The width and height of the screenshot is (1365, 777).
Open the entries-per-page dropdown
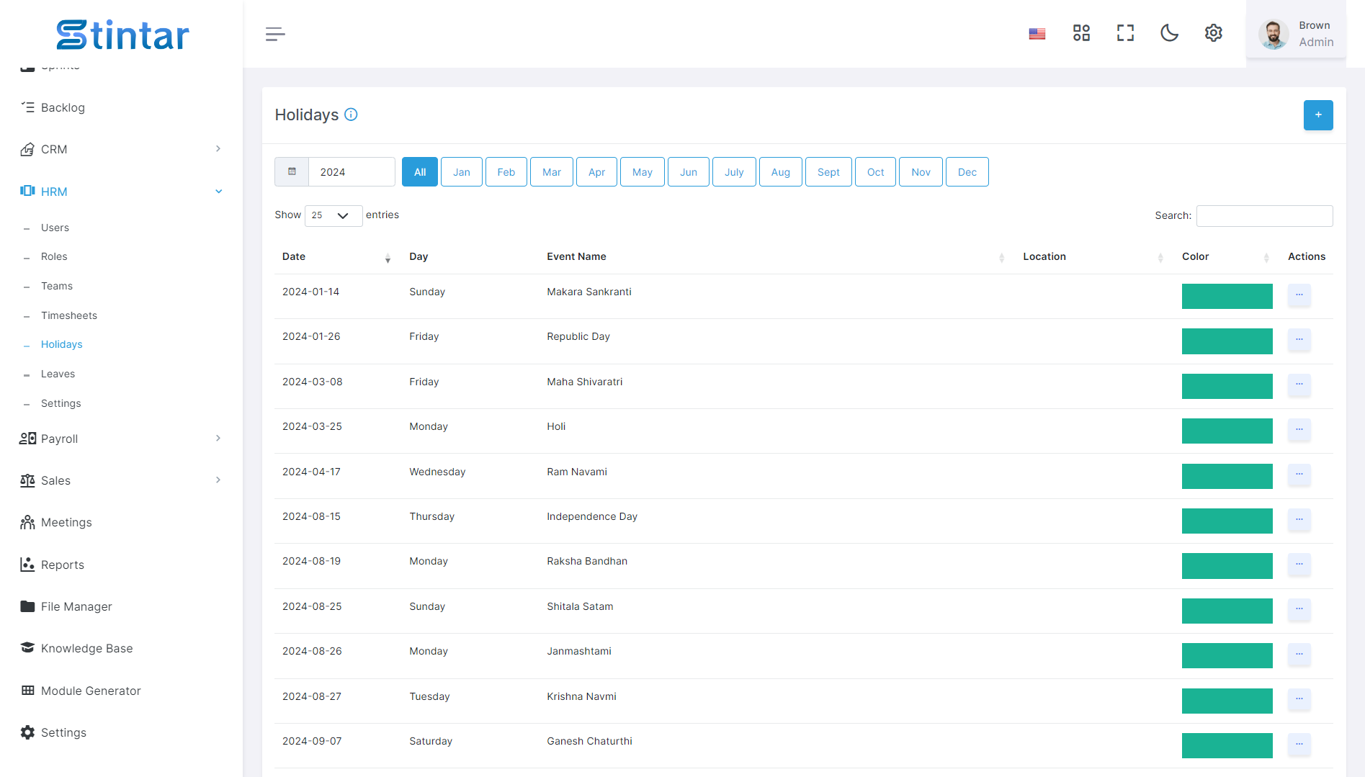click(334, 215)
